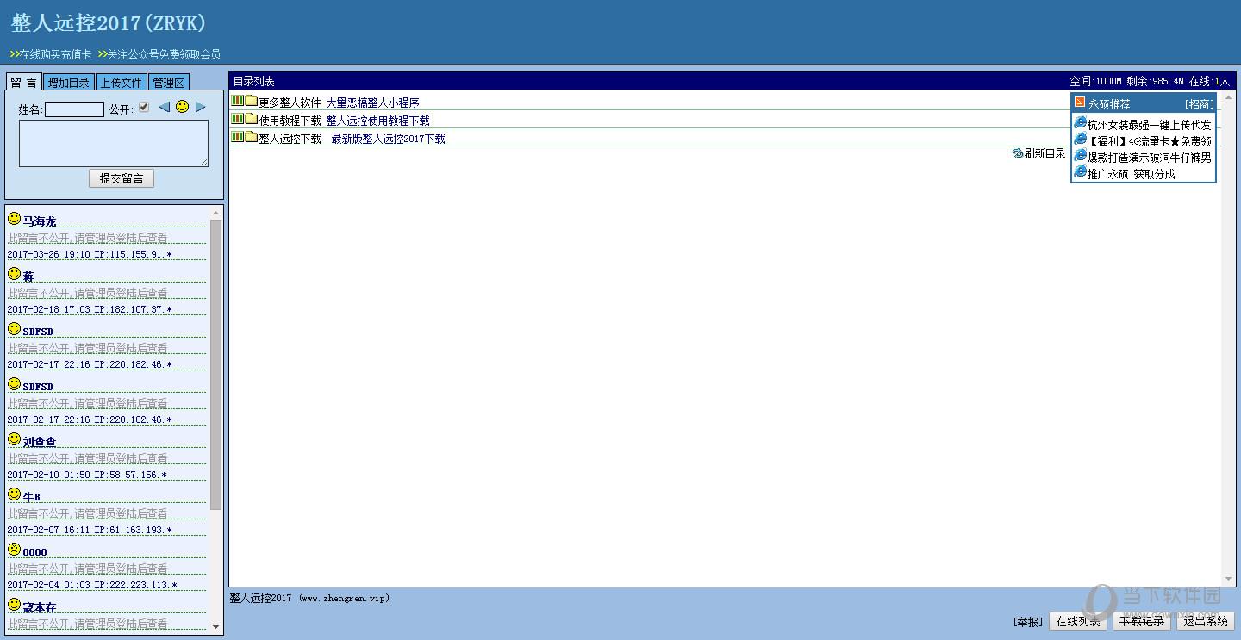The width and height of the screenshot is (1241, 640).
Task: Click green bars icon beside 更多整人软件
Action: point(238,101)
